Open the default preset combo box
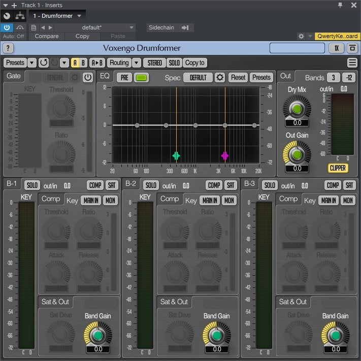 point(95,27)
